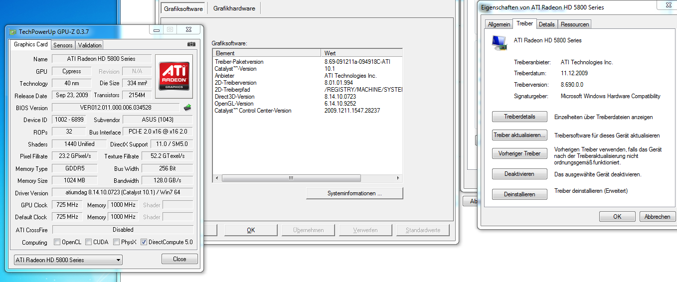Click the Treiberversion value 8.690.0.0
677x282 pixels.
coord(572,85)
